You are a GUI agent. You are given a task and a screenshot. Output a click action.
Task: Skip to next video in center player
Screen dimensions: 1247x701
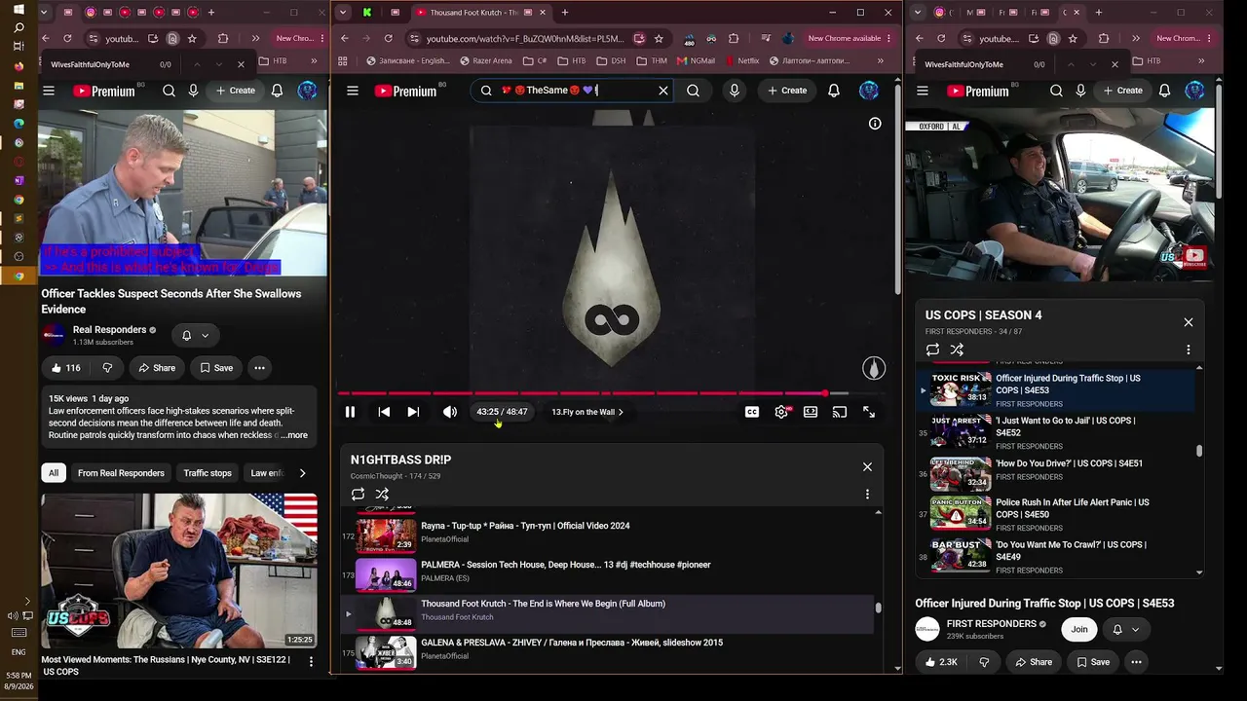[x=413, y=412]
